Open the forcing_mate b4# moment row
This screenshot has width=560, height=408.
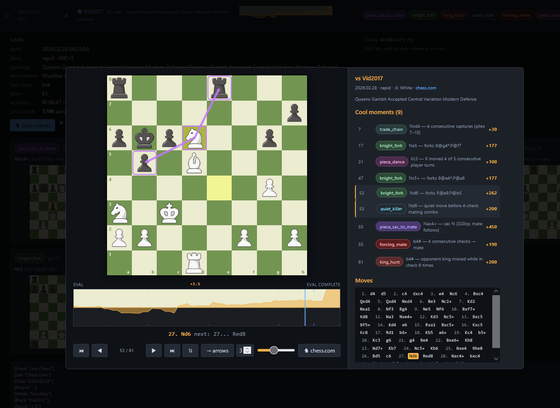[427, 245]
